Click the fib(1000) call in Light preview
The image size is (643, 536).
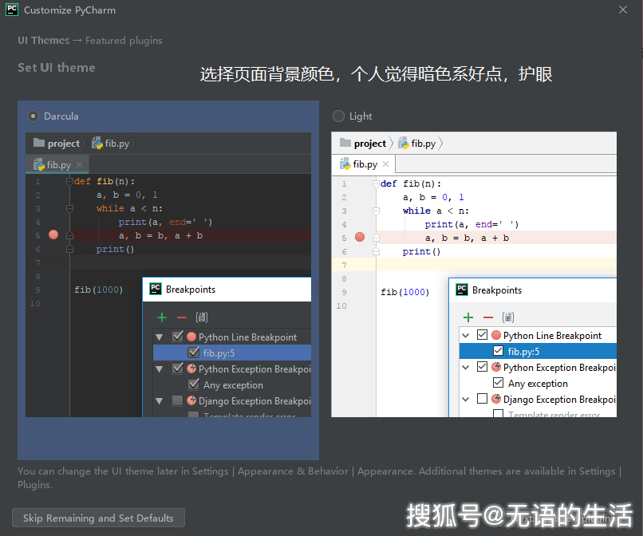coord(404,292)
